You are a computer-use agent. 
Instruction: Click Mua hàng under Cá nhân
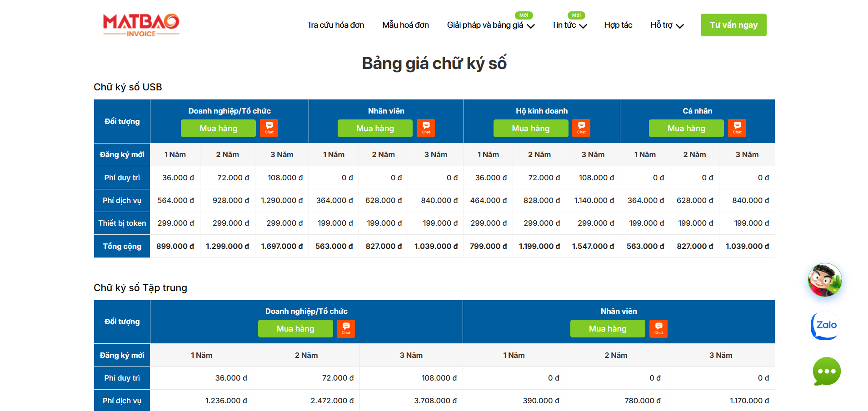pyautogui.click(x=686, y=128)
